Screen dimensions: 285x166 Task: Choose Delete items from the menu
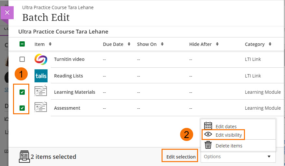pyautogui.click(x=229, y=146)
